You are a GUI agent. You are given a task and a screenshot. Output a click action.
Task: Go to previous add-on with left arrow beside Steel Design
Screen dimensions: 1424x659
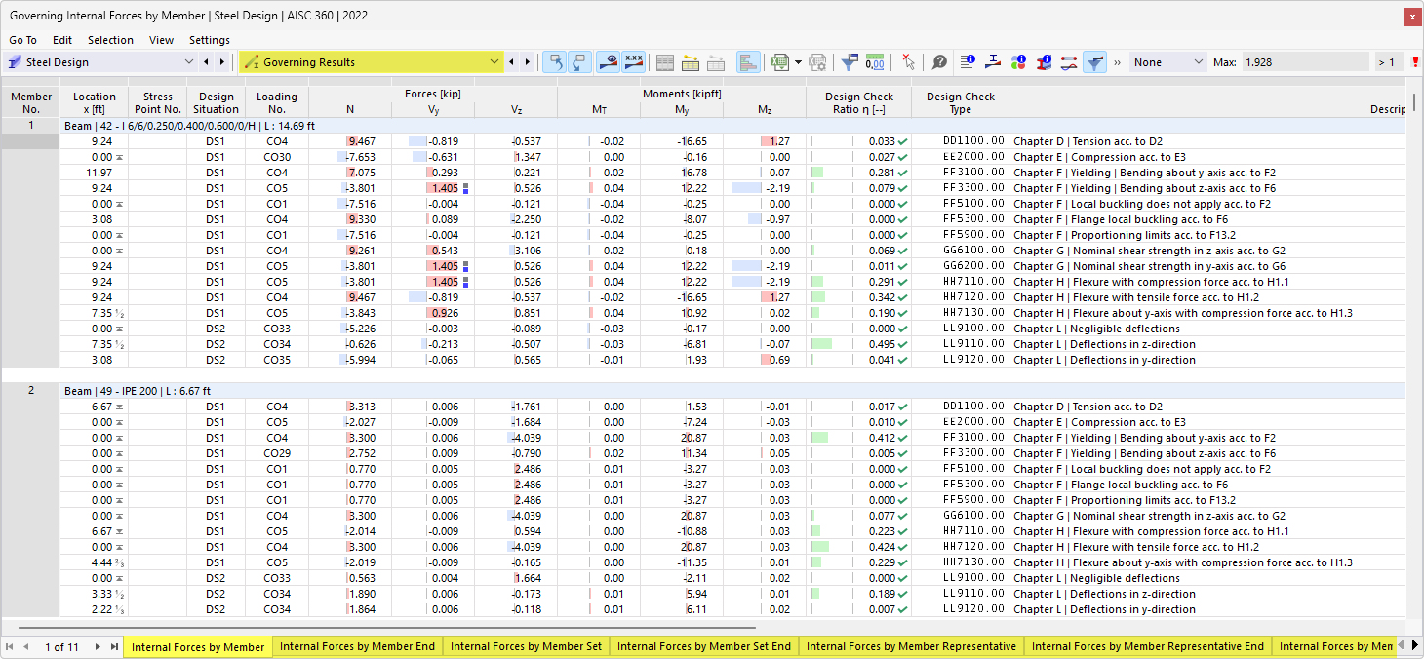coord(206,62)
